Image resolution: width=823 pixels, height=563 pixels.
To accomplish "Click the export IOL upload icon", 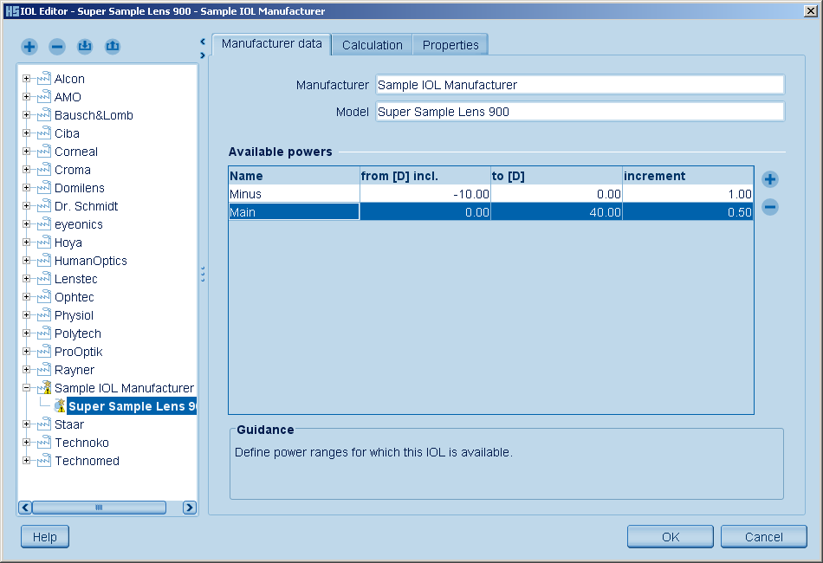I will pos(113,46).
